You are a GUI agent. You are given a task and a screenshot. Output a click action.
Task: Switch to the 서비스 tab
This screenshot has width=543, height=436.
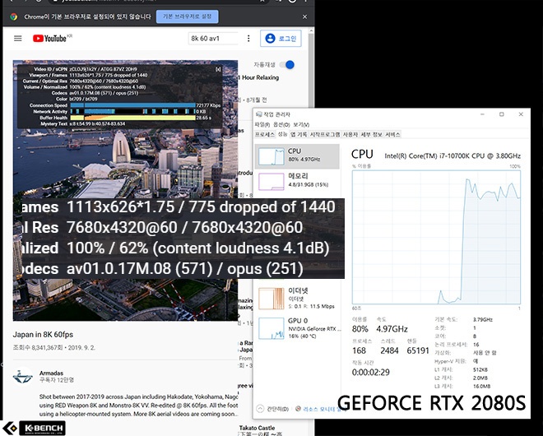(392, 134)
